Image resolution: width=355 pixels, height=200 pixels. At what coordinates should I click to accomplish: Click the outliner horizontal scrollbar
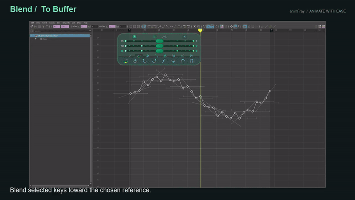pyautogui.click(x=60, y=185)
